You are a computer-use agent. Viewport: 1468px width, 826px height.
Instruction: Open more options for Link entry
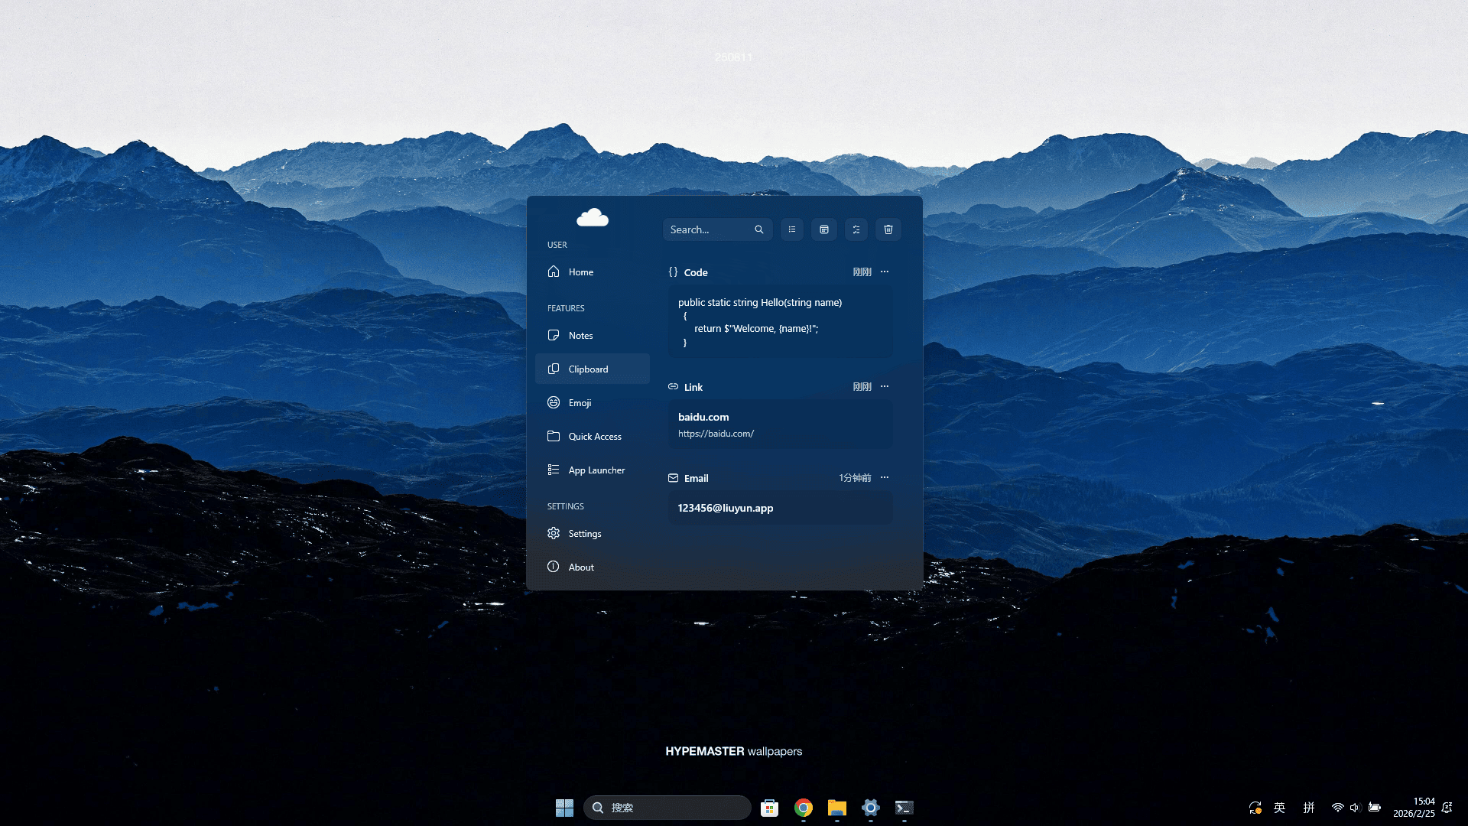[885, 386]
